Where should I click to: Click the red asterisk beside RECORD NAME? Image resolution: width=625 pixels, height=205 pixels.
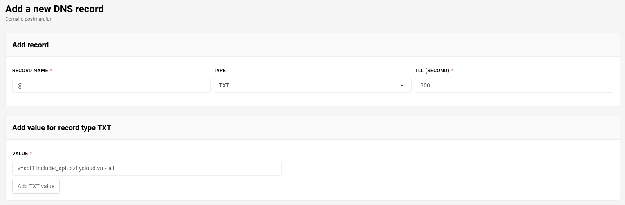[x=51, y=70]
